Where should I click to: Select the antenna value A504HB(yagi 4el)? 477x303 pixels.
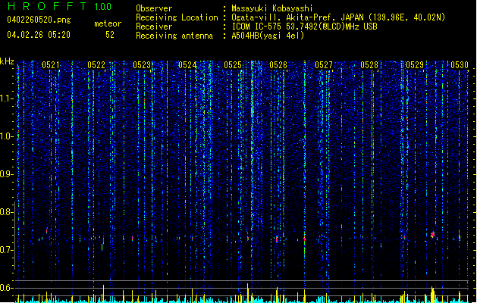tap(268, 36)
